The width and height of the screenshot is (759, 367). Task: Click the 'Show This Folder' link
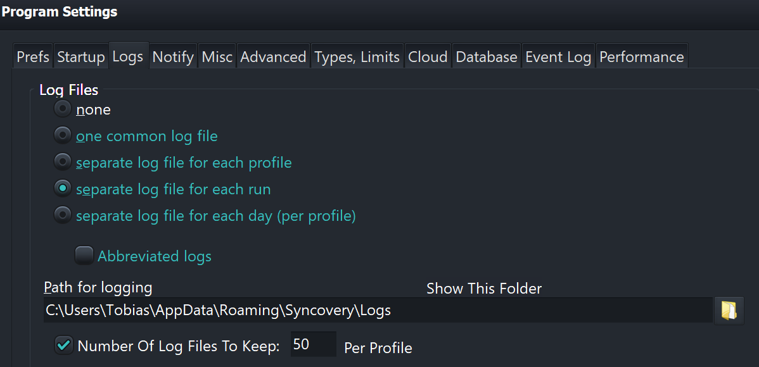pos(484,289)
